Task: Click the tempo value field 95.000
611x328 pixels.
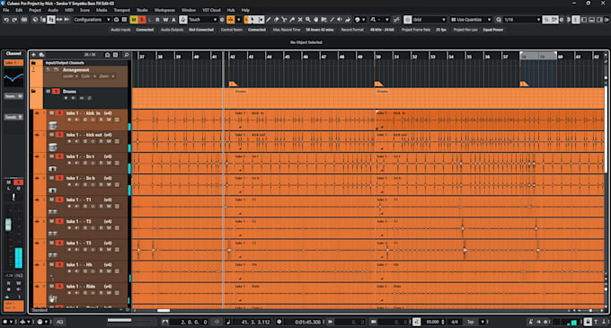Action: [432, 322]
